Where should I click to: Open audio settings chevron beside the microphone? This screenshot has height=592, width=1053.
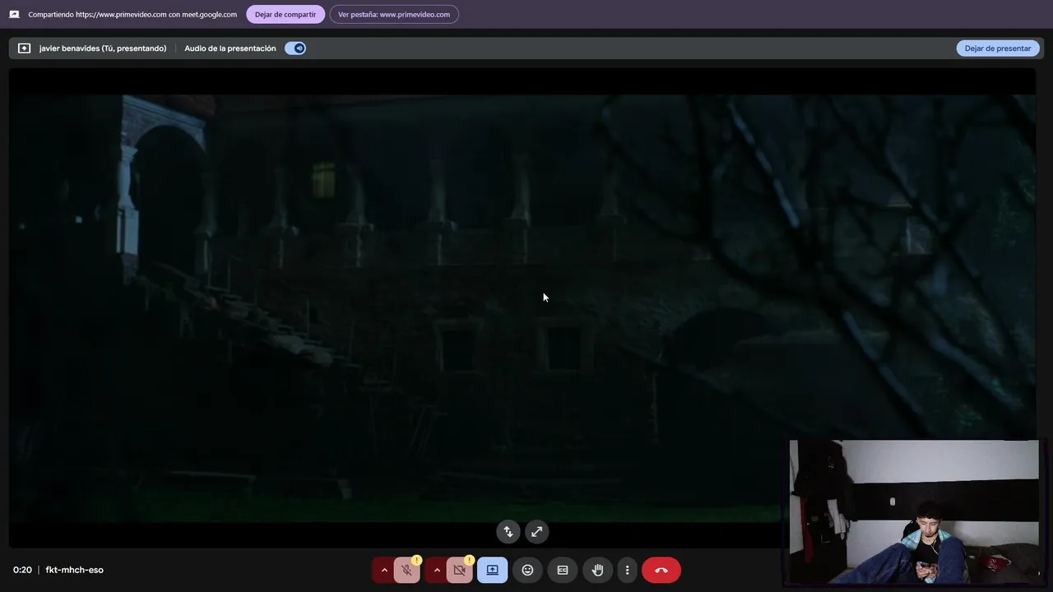point(383,570)
